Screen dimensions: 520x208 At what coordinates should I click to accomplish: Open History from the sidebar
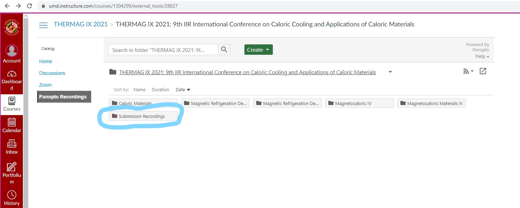click(12, 198)
